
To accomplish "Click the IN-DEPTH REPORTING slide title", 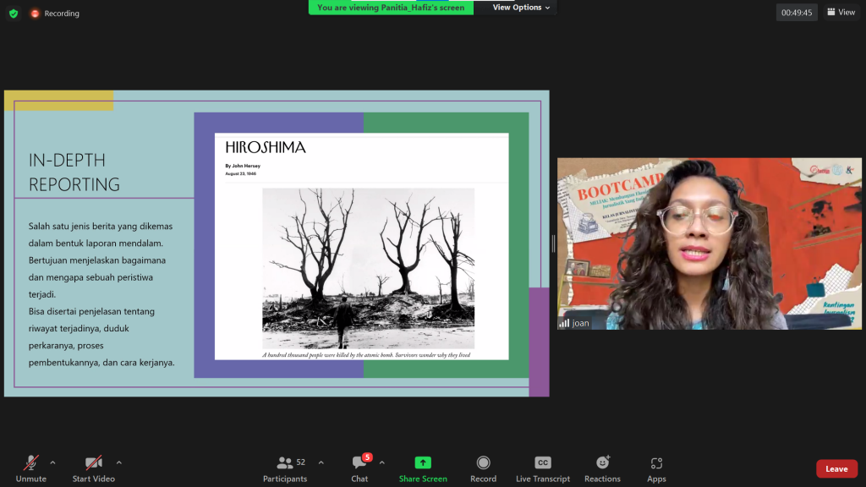I will point(74,172).
